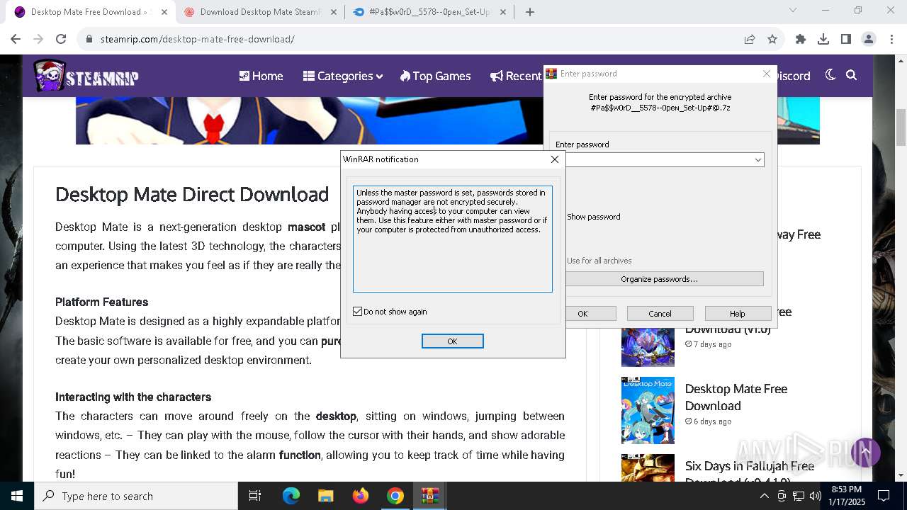This screenshot has height=510, width=907.
Task: Launch Microsoft Edge from taskbar
Action: click(x=291, y=496)
